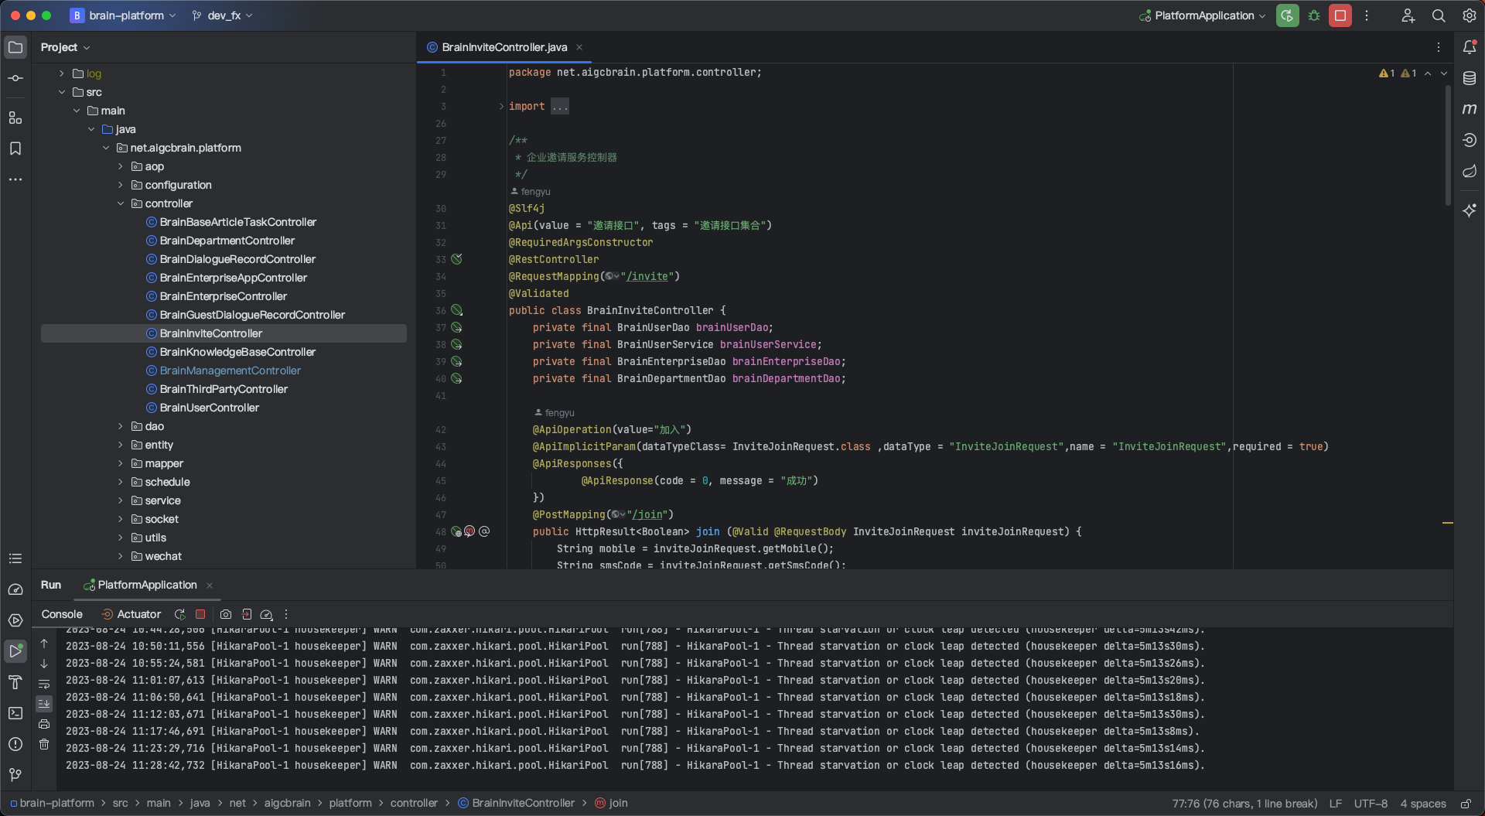Viewport: 1485px width, 816px height.
Task: Open the Notifications bell icon
Action: tap(1470, 47)
